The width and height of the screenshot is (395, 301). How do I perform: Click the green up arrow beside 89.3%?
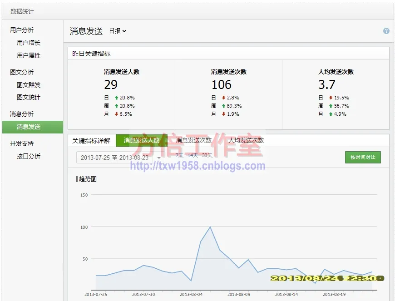[223, 106]
